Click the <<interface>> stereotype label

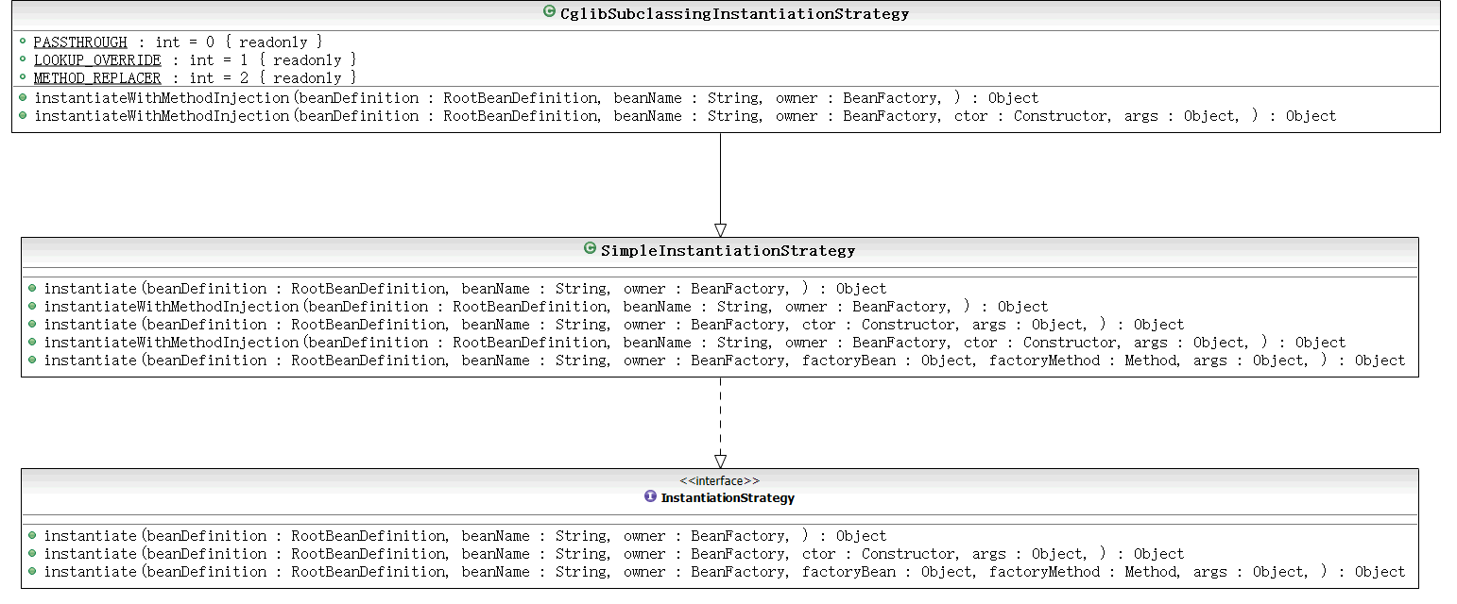(720, 480)
